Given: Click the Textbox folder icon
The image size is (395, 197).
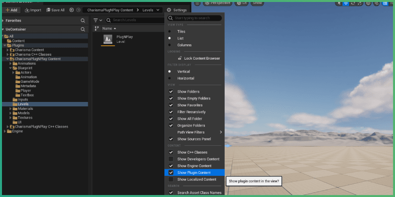Looking at the screenshot, I should 18,95.
